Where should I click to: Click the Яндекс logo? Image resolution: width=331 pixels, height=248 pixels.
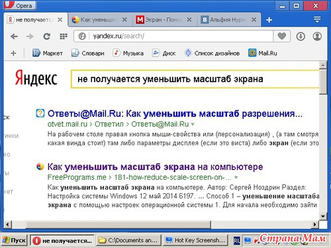(36, 77)
